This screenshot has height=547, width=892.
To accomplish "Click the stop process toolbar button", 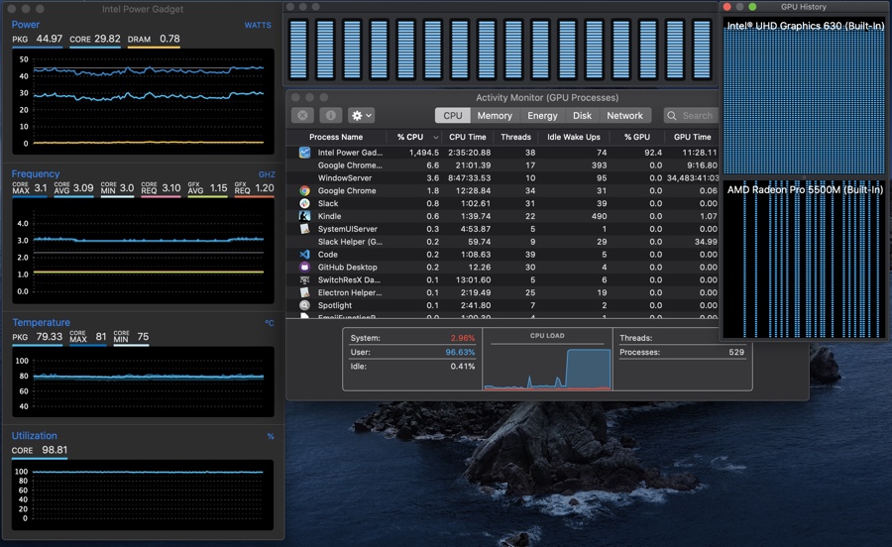I will pyautogui.click(x=302, y=115).
